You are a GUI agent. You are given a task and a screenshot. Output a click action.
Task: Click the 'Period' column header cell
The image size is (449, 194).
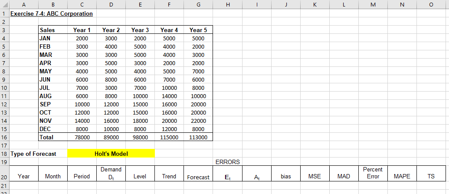coord(82,173)
